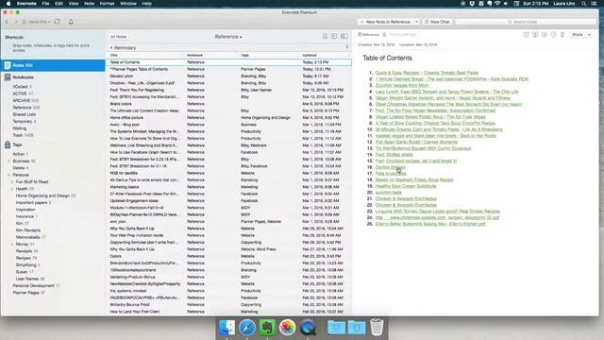Click the notebook icon beside Reference in the note header
The image size is (604, 340).
tap(360, 34)
